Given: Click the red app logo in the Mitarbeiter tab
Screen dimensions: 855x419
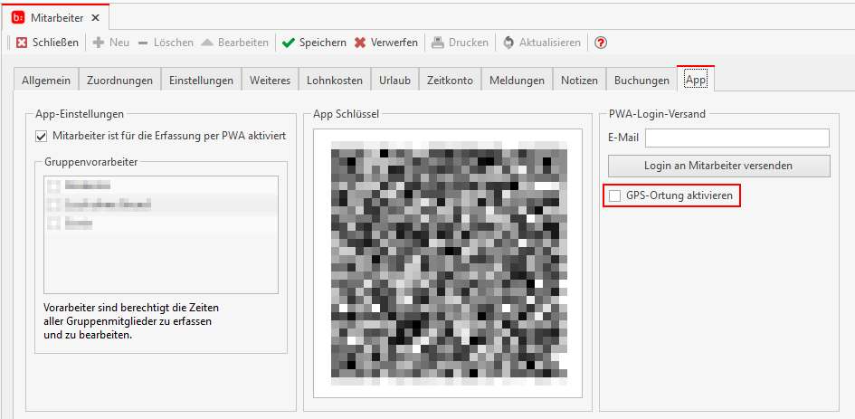Looking at the screenshot, I should coord(18,17).
